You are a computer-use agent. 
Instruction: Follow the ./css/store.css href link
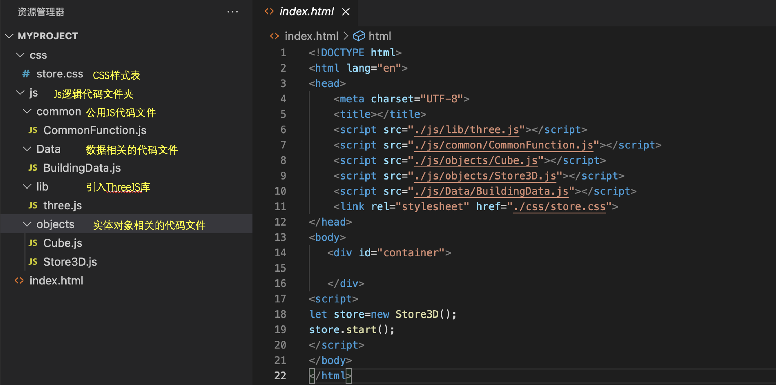559,207
